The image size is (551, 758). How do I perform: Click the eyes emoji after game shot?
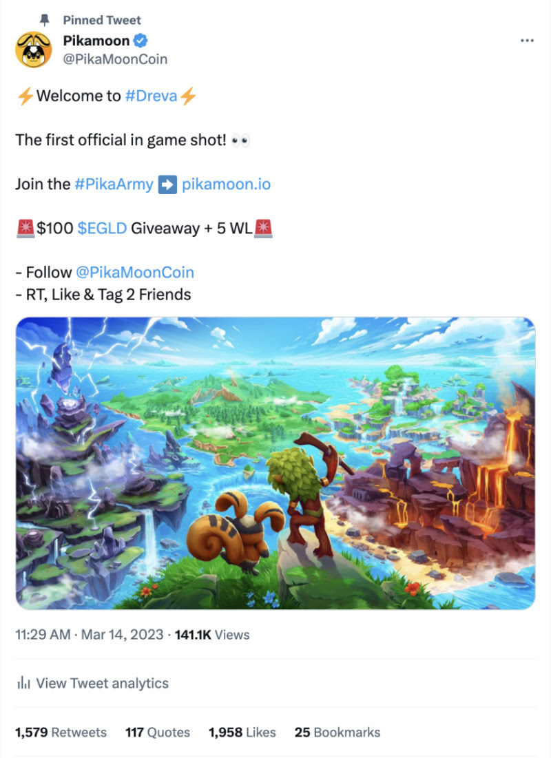(240, 140)
